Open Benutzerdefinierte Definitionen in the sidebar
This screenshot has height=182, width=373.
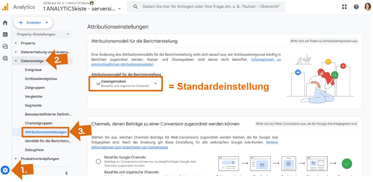tap(48, 114)
